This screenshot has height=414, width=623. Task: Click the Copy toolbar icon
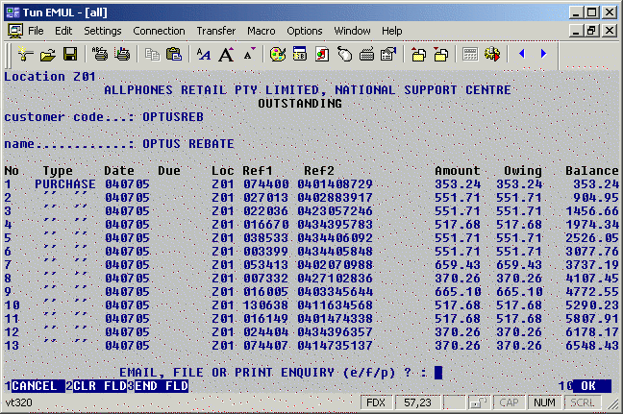(152, 55)
